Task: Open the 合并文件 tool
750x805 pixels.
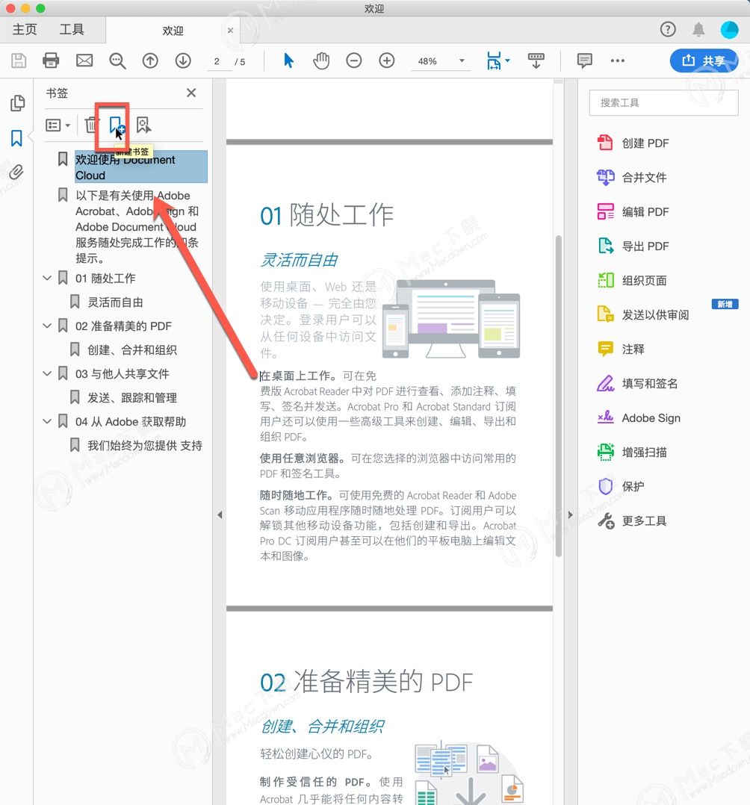Action: click(x=632, y=177)
